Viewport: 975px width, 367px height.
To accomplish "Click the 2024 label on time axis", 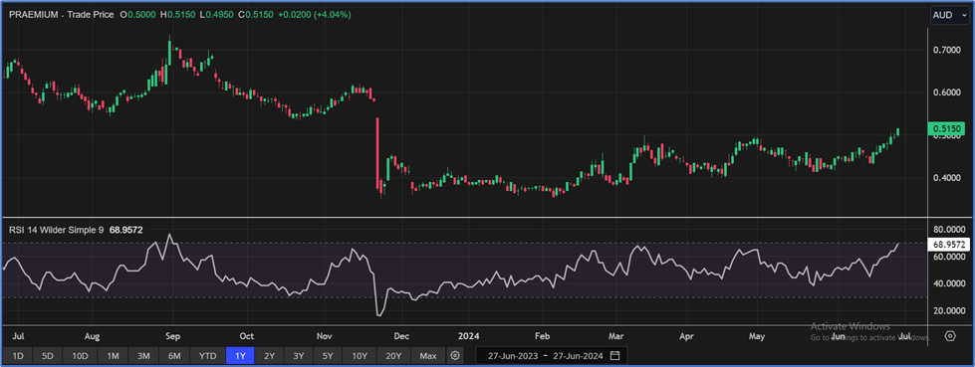I will [x=468, y=336].
